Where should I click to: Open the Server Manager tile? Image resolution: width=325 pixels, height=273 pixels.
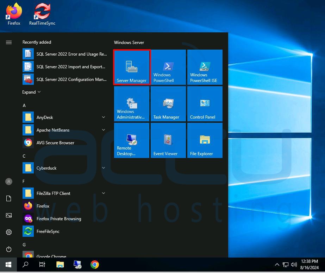132,67
